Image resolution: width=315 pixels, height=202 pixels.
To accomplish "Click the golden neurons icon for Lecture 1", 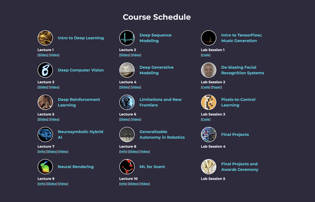I will pyautogui.click(x=45, y=38).
